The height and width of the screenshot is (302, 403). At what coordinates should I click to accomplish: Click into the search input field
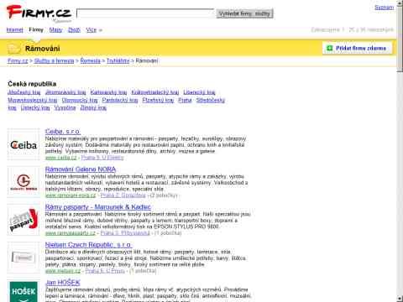[145, 13]
